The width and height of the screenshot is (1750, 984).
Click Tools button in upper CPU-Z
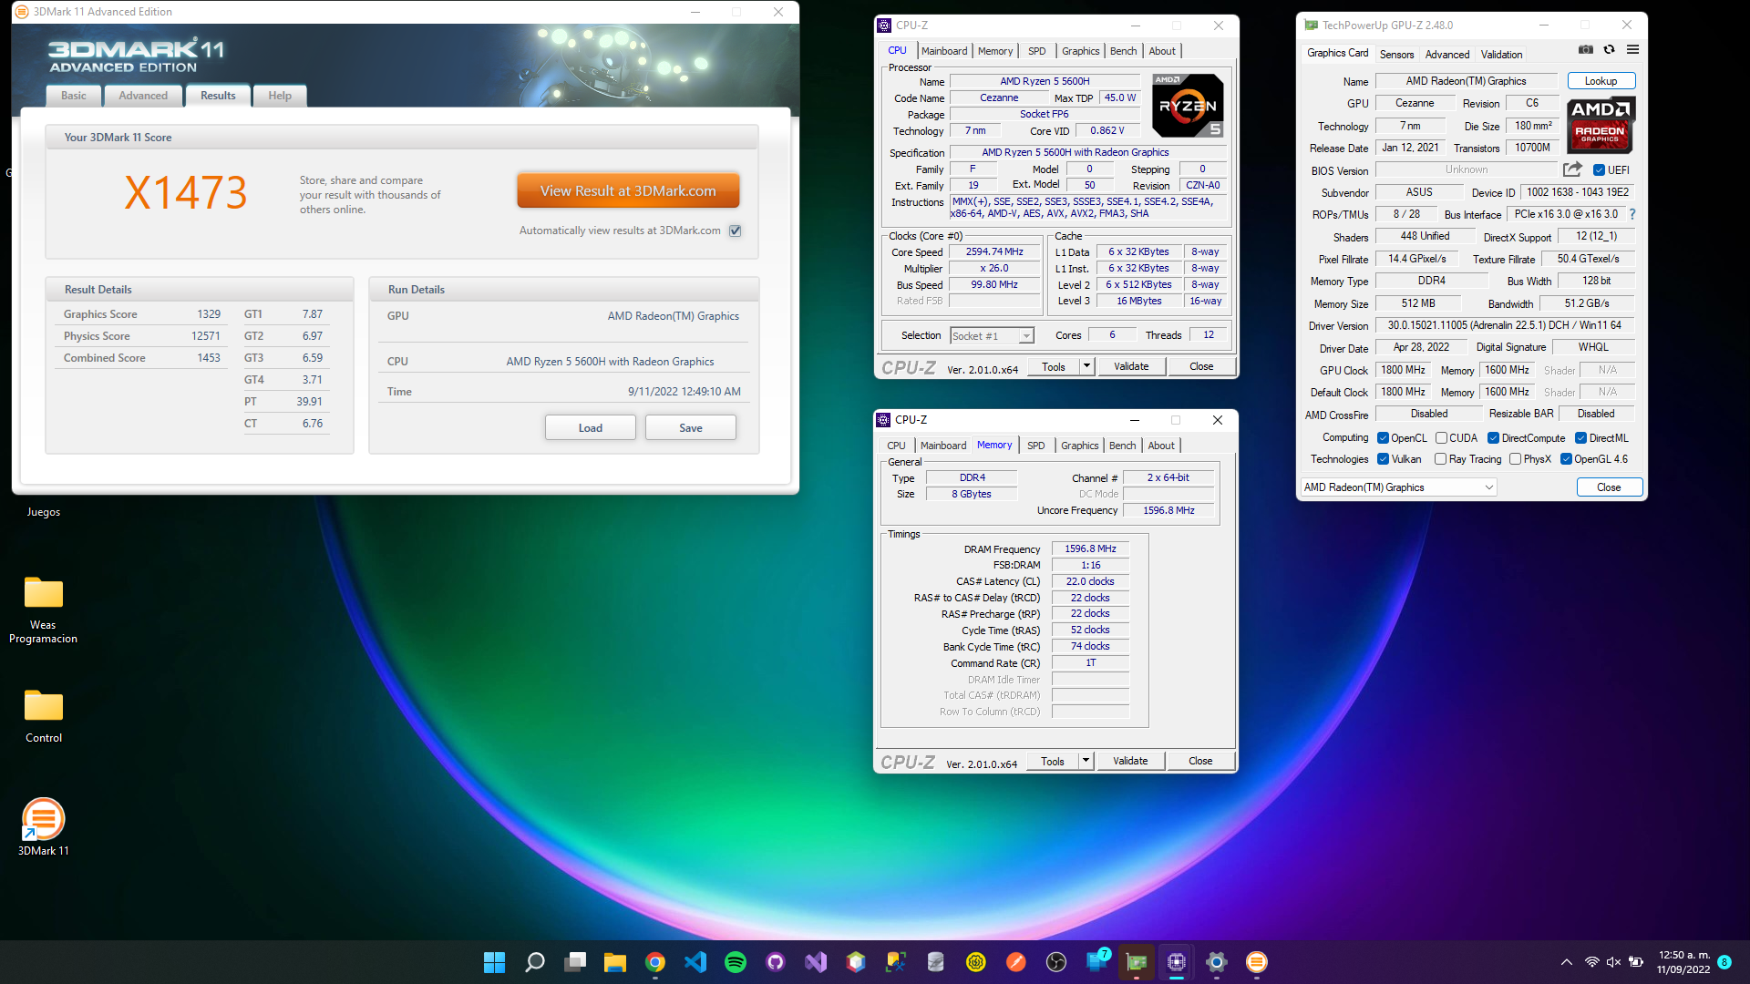(1054, 366)
